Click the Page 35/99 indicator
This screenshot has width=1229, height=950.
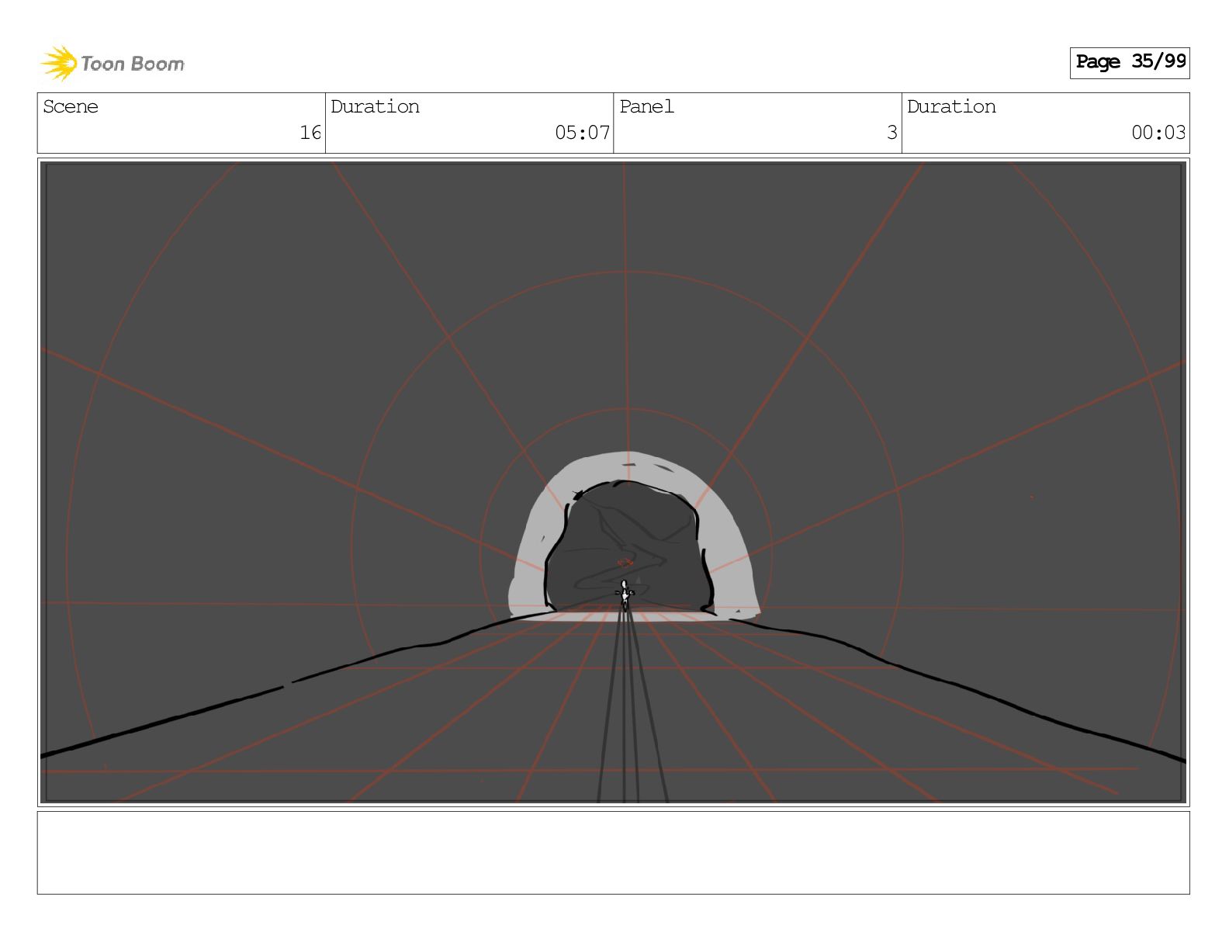coord(1130,62)
